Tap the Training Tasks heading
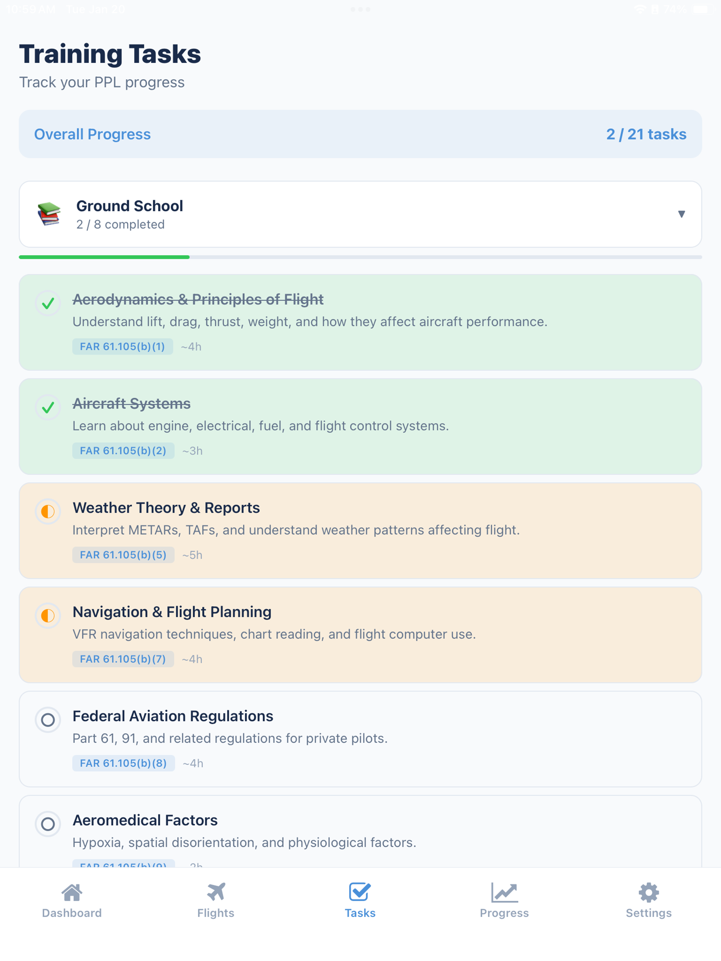Viewport: 721px width, 961px height. click(110, 54)
